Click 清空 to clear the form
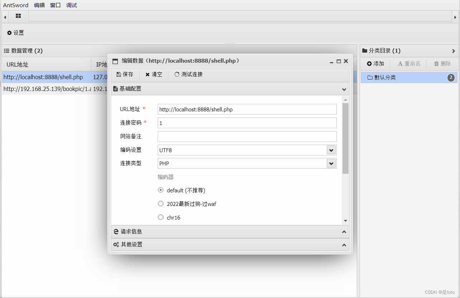 pyautogui.click(x=154, y=74)
